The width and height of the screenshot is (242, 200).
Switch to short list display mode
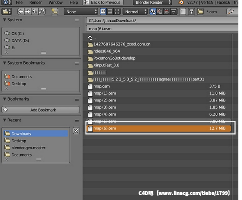(103, 12)
